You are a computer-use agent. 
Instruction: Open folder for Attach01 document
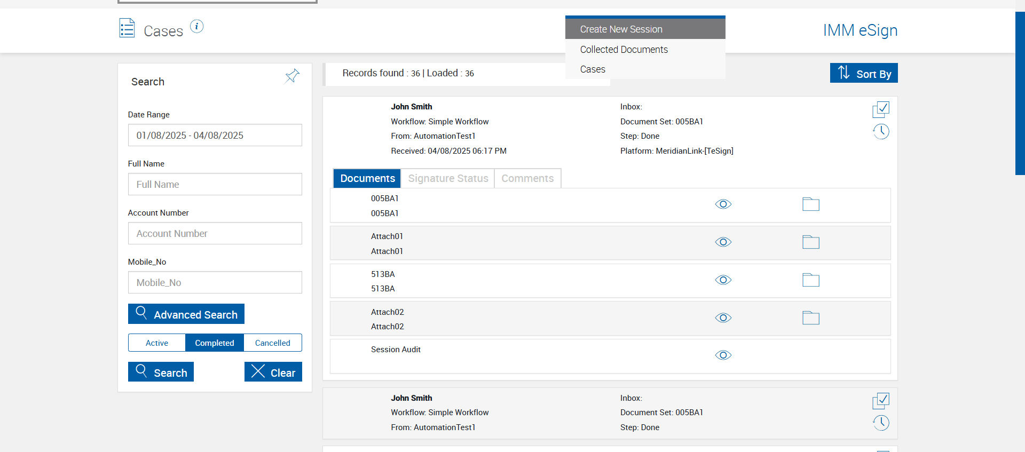[x=810, y=242]
